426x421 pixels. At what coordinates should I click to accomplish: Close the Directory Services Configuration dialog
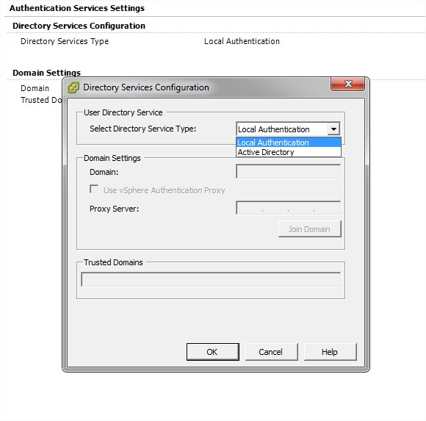[x=347, y=84]
